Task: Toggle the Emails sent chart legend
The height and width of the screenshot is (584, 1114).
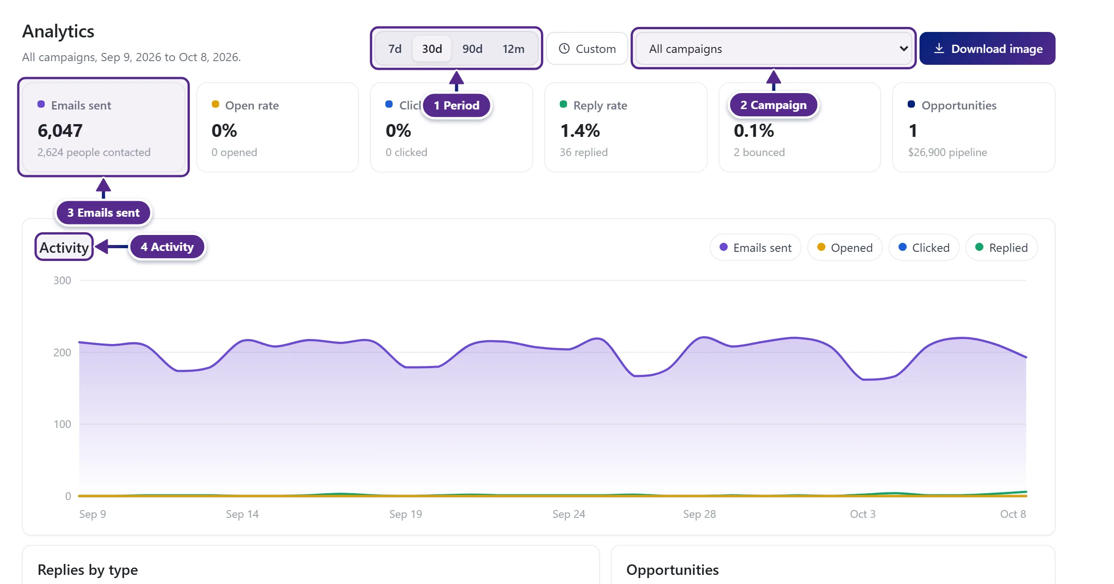Action: click(755, 247)
